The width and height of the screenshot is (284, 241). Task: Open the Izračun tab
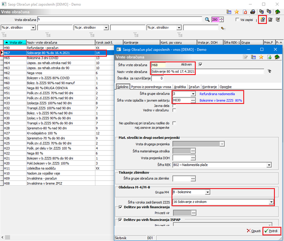click(x=194, y=87)
